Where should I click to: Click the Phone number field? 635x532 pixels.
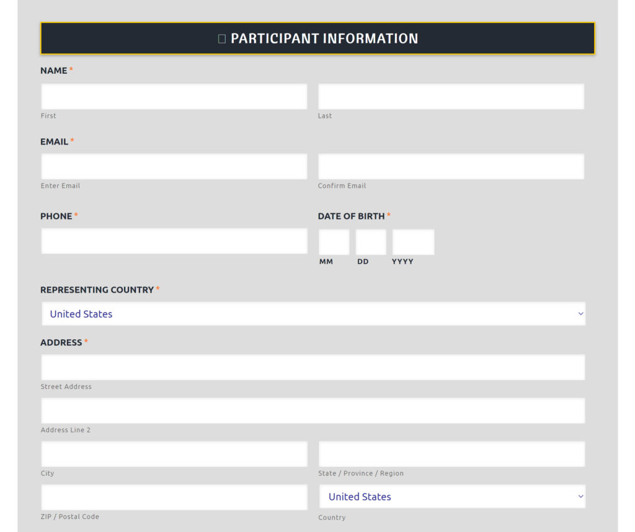tap(174, 241)
